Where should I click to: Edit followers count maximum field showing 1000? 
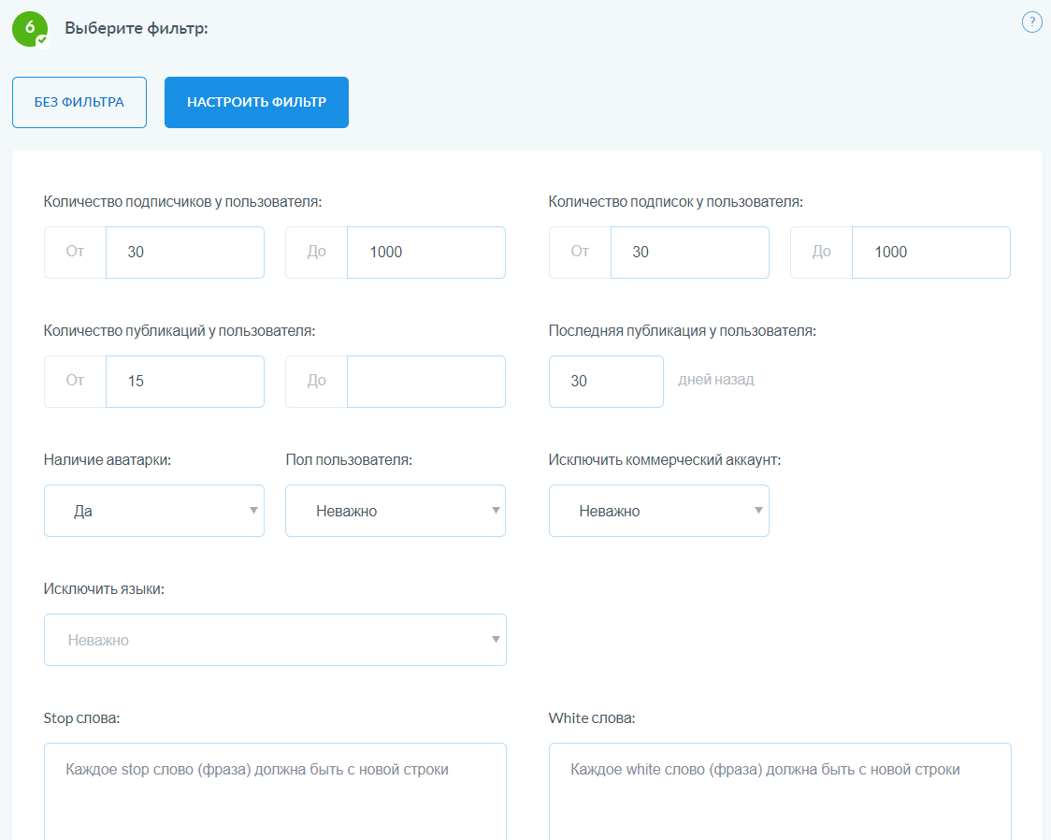click(425, 252)
